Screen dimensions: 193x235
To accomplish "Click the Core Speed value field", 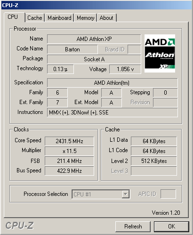I will (x=69, y=141).
